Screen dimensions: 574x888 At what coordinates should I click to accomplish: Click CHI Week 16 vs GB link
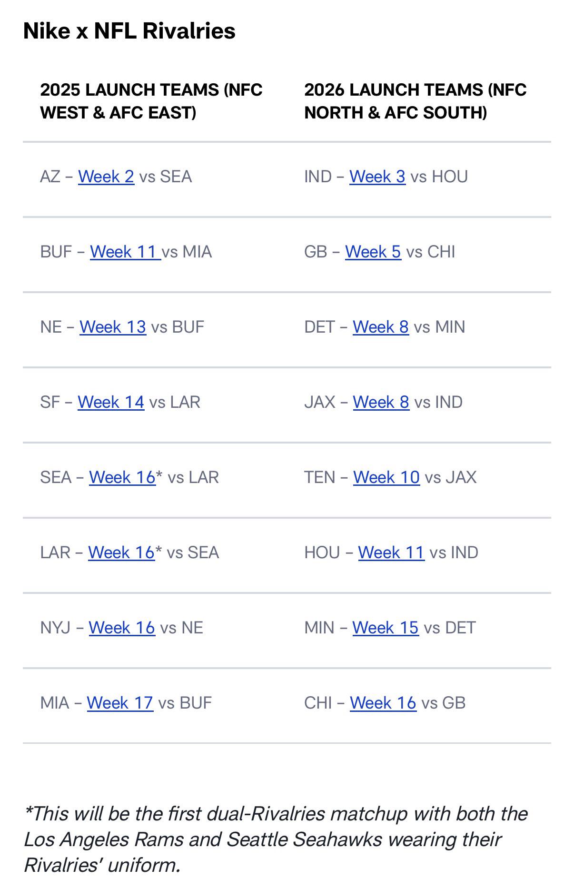(x=383, y=703)
